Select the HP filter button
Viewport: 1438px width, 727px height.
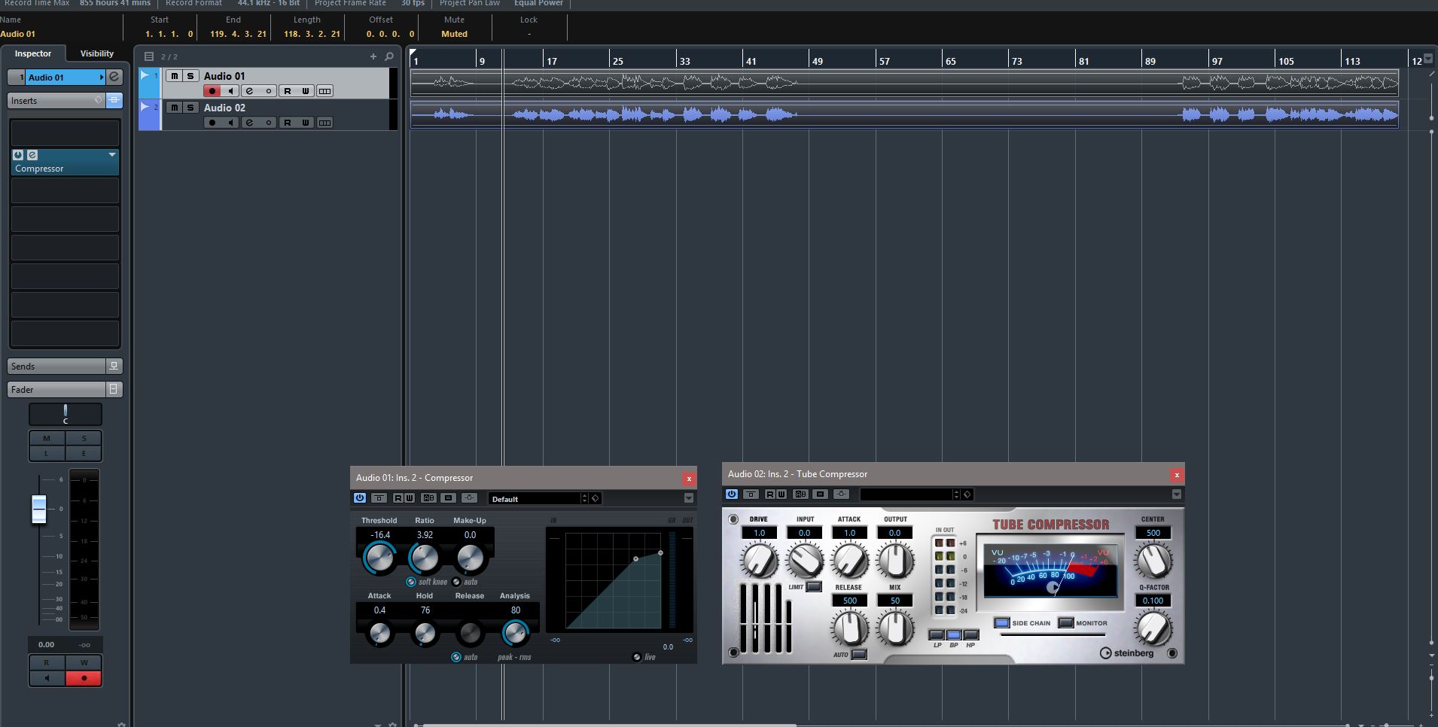pyautogui.click(x=971, y=635)
